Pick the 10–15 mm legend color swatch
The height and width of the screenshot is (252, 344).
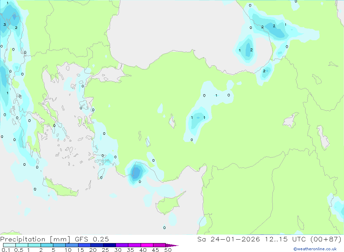[x=72, y=245]
